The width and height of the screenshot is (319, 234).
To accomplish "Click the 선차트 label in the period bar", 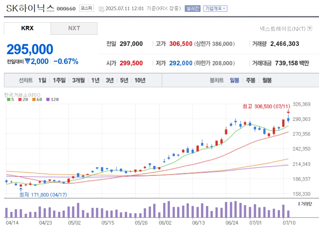I will click(26, 80).
